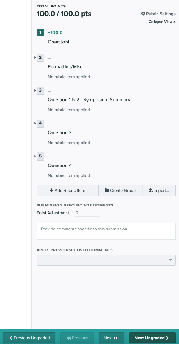Screen dimensions: 179x344
Task: Go to Next submission
Action: pyautogui.click(x=111, y=338)
